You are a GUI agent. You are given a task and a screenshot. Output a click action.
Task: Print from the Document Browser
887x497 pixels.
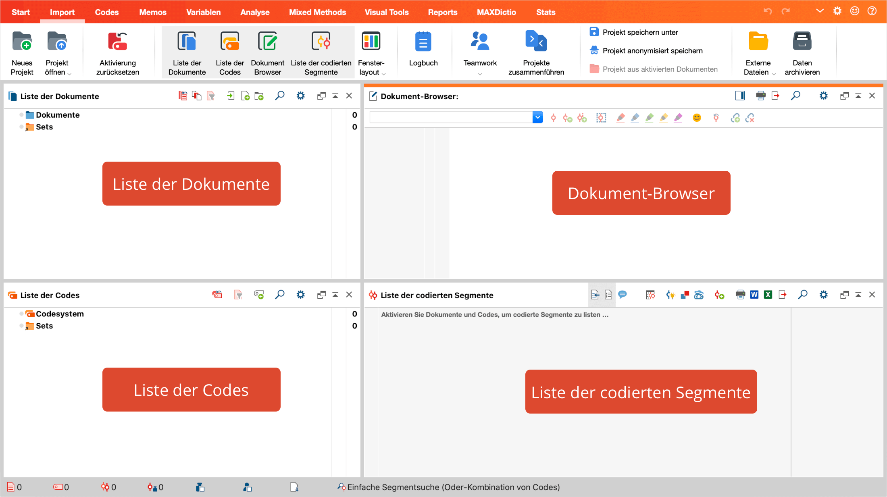click(760, 96)
